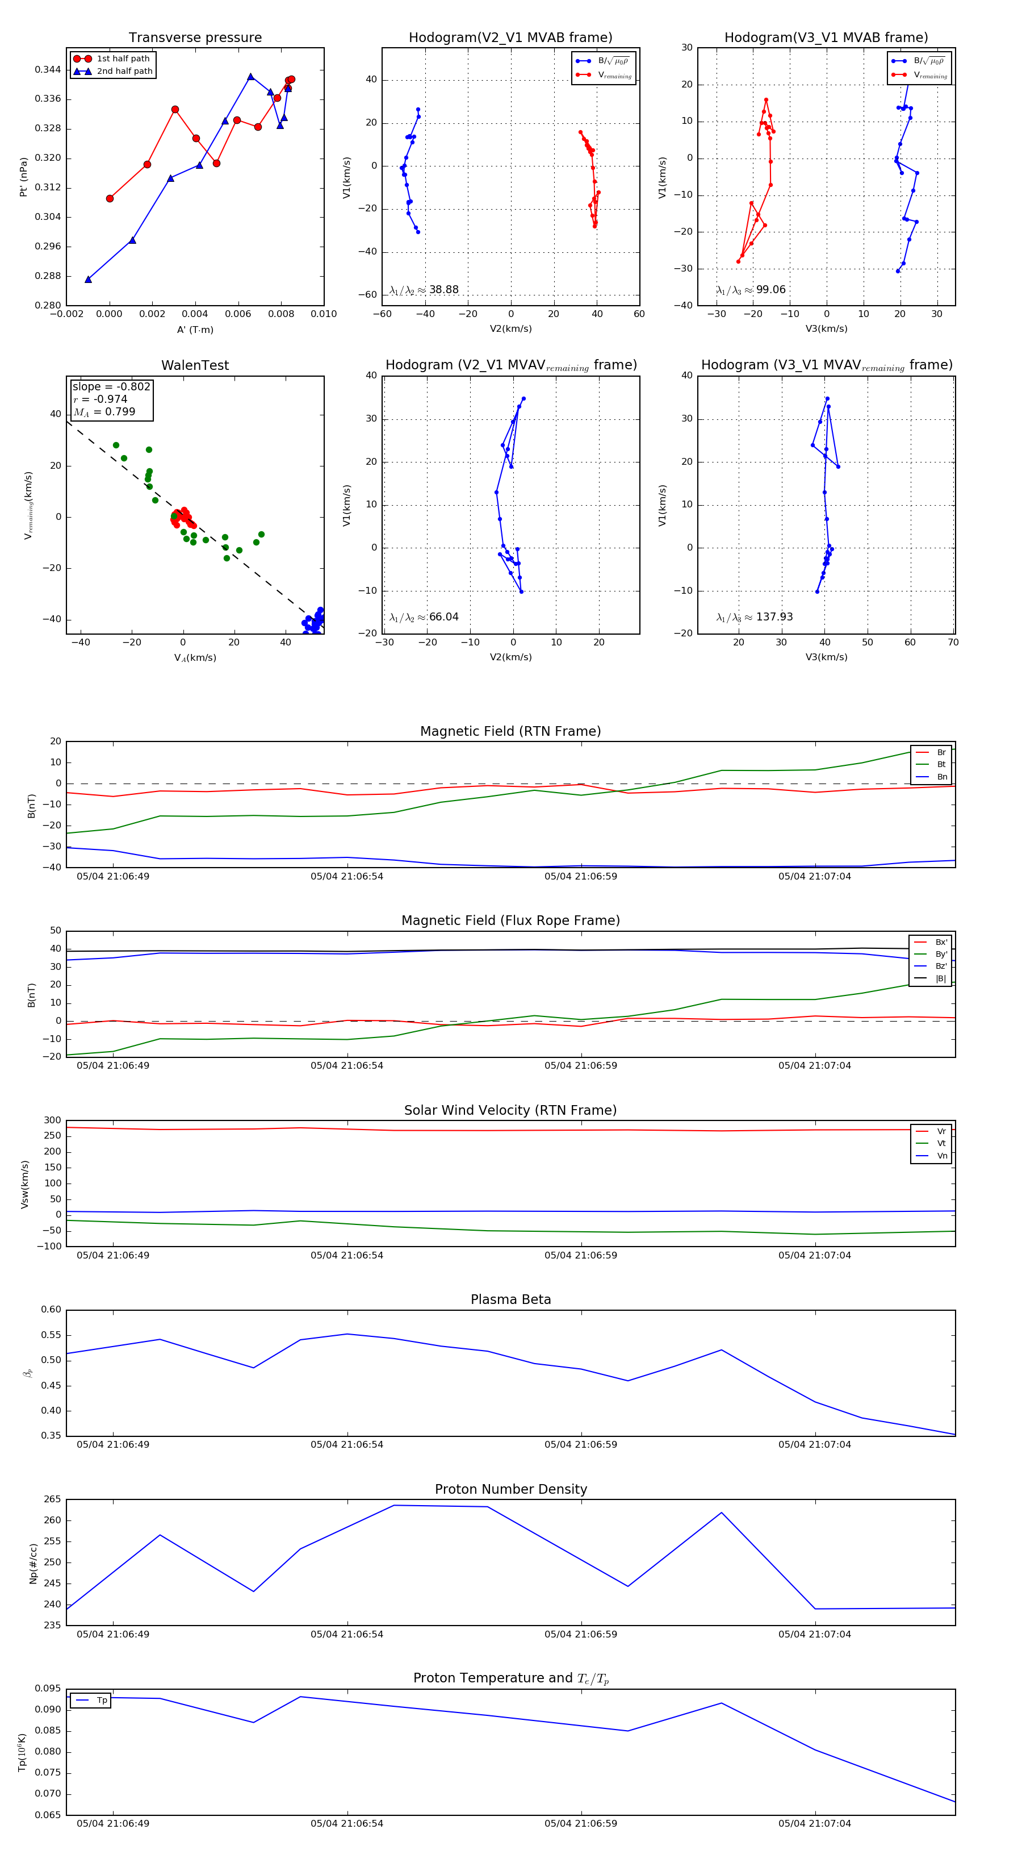Click the "r = -0.974" annotation
Screen dimensions: 1022x1875
click(x=100, y=399)
